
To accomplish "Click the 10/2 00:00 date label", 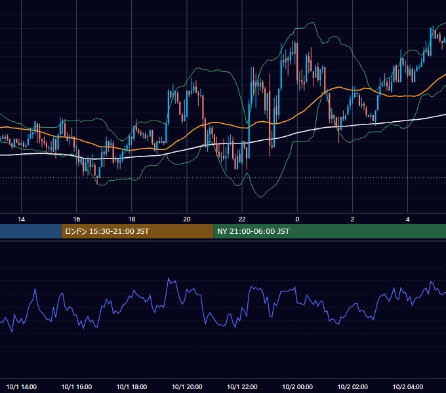I will point(297,386).
